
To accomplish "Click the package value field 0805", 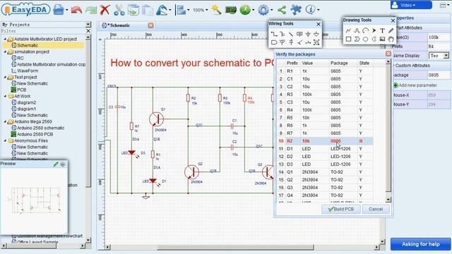I will [439, 75].
